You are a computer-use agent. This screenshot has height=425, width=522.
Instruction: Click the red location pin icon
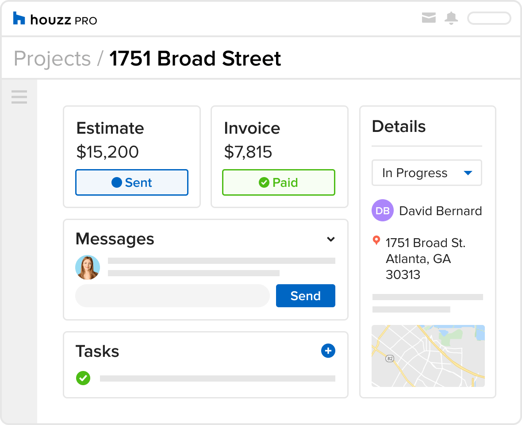pos(376,240)
